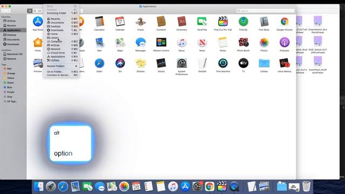Choose Downloads from the Go menu

pyautogui.click(x=62, y=30)
